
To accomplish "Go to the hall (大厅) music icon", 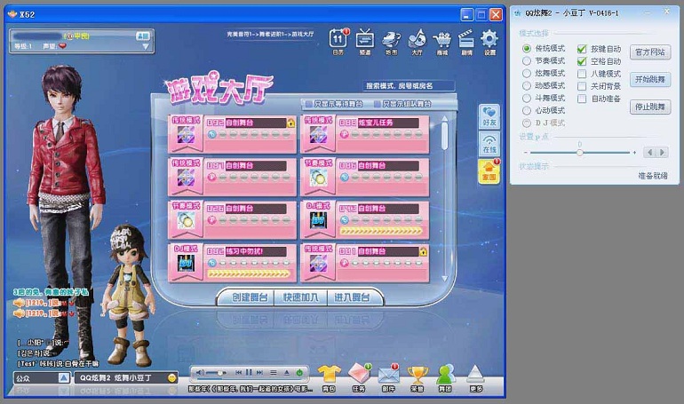I will tap(417, 42).
